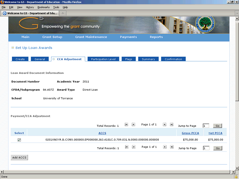Open Reports navigation menu
Viewport: 239px width, 179px height.
point(156,37)
